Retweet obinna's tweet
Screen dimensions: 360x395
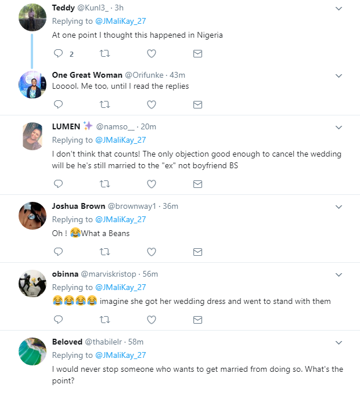pos(105,320)
